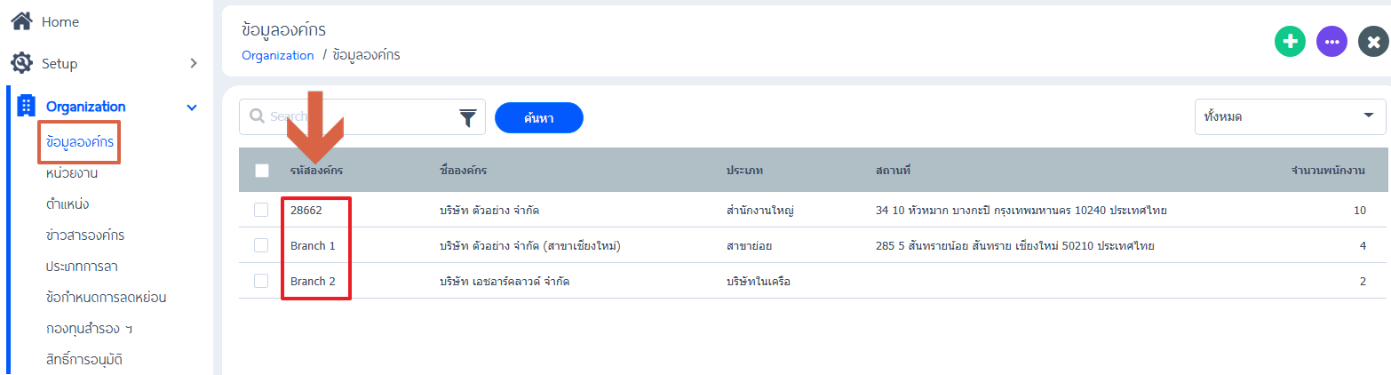The width and height of the screenshot is (1391, 375).
Task: Follow the Organization breadcrumb link
Action: 278,55
